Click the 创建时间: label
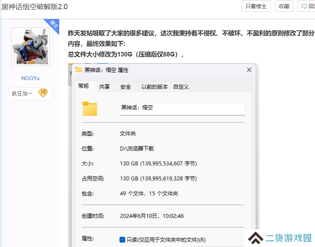The width and height of the screenshot is (315, 247). [93, 216]
